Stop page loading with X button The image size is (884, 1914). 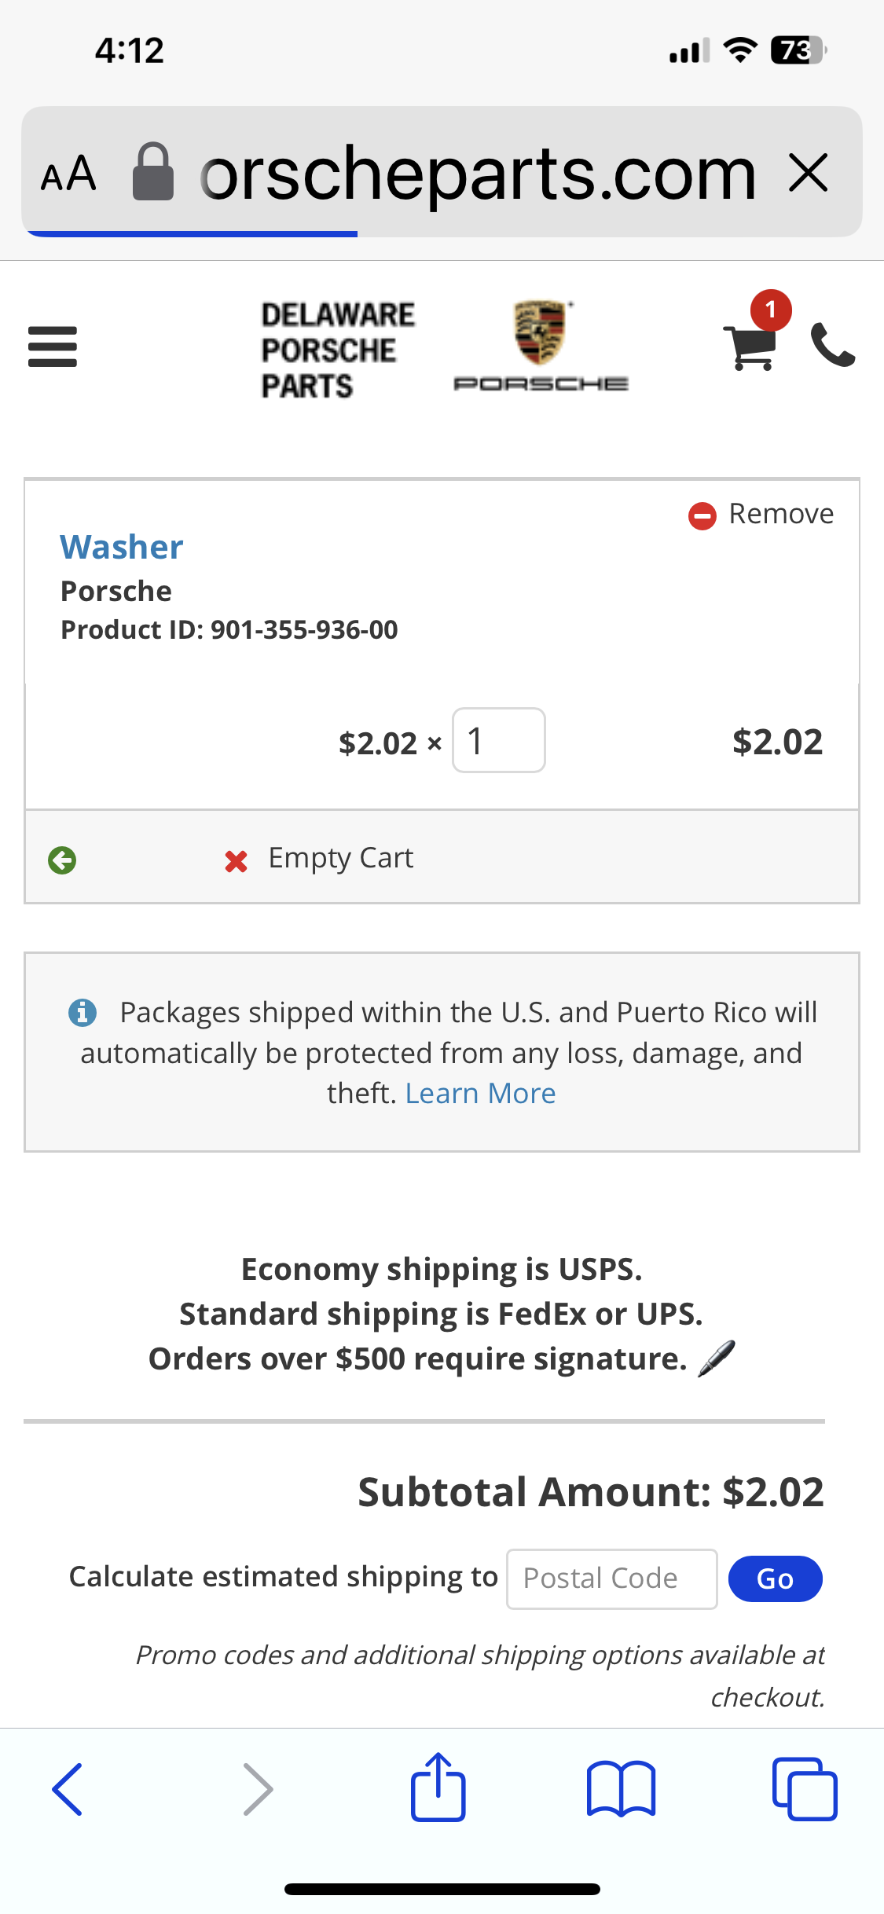[809, 173]
